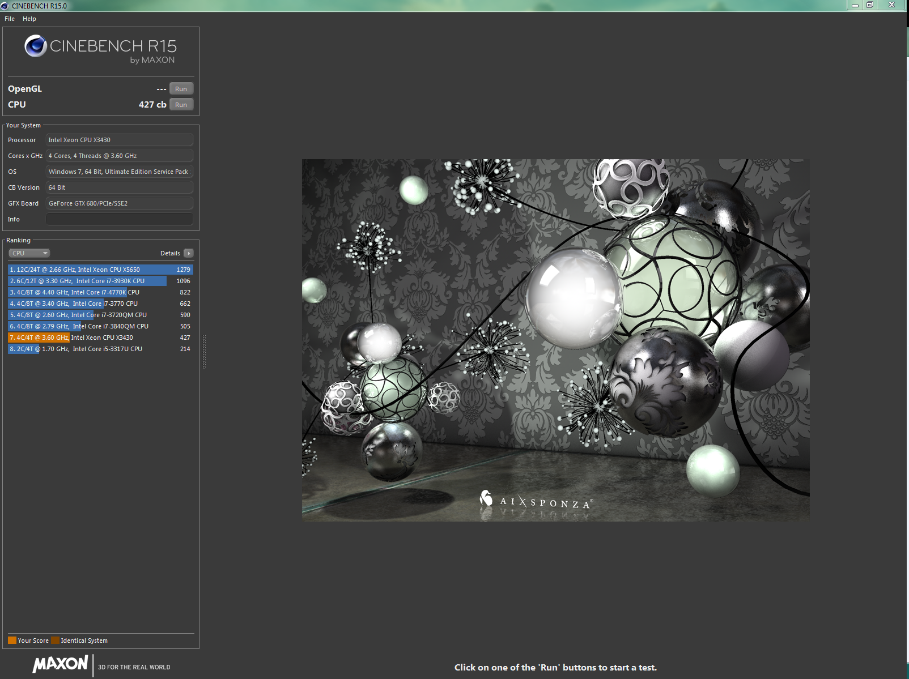The width and height of the screenshot is (909, 679).
Task: Click the CB Version 64 Bit field
Action: pyautogui.click(x=120, y=187)
